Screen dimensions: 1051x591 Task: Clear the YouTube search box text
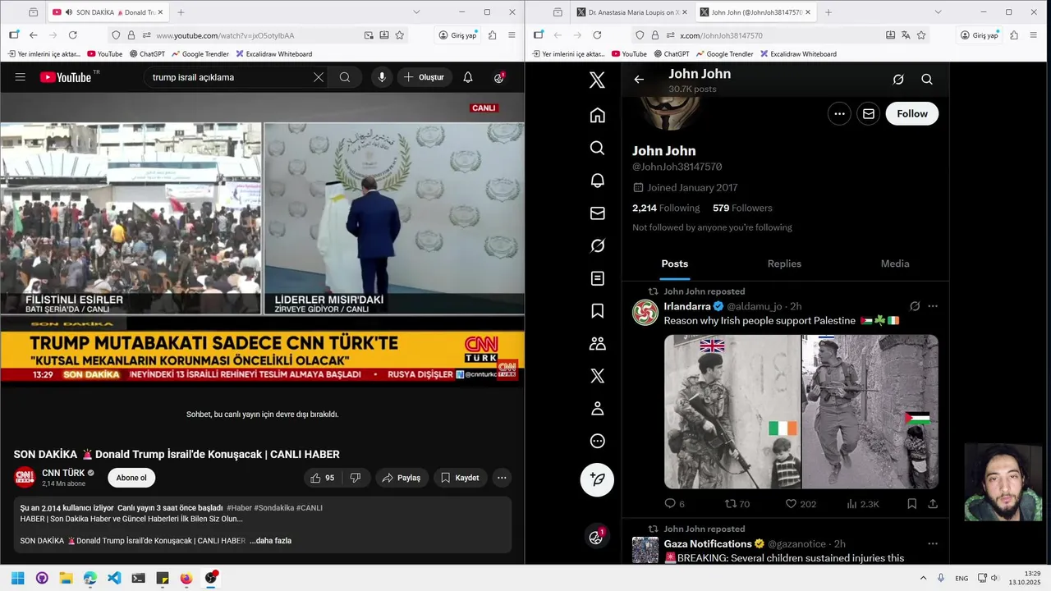pos(318,77)
